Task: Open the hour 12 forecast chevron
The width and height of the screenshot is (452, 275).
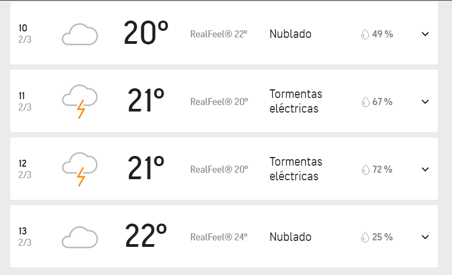Action: (x=425, y=169)
